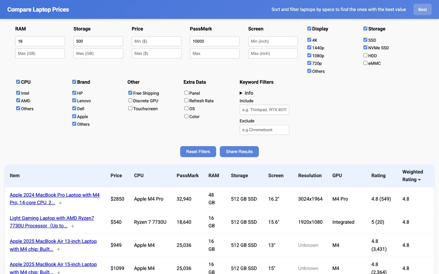Expand plus icon for MacBook Air 15-inch row
The image size is (439, 274).
pos(59,272)
